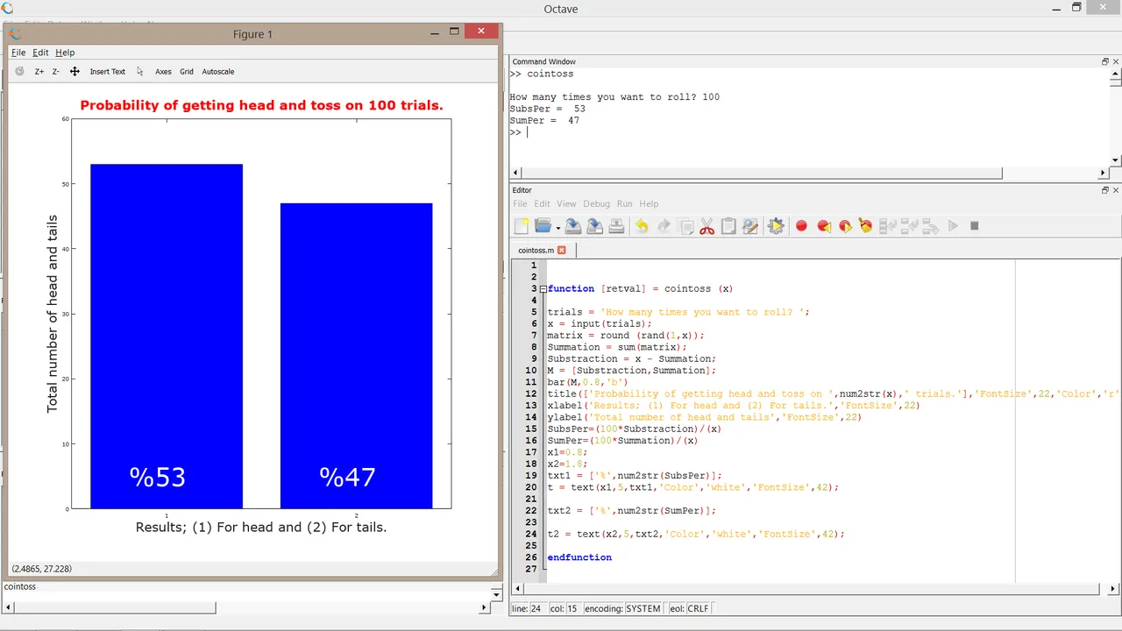The width and height of the screenshot is (1122, 631).
Task: Collapse the function fold marker at line 3
Action: [543, 288]
